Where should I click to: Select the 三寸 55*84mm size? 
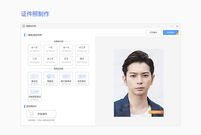tap(66, 61)
